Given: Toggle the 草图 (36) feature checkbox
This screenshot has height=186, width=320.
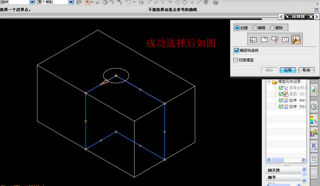Looking at the screenshot, I should point(281,94).
